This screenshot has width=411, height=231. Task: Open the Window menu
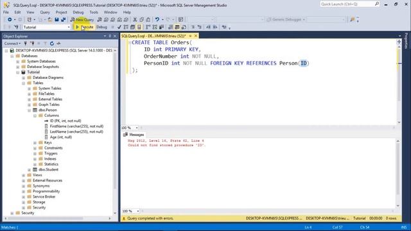110,12
